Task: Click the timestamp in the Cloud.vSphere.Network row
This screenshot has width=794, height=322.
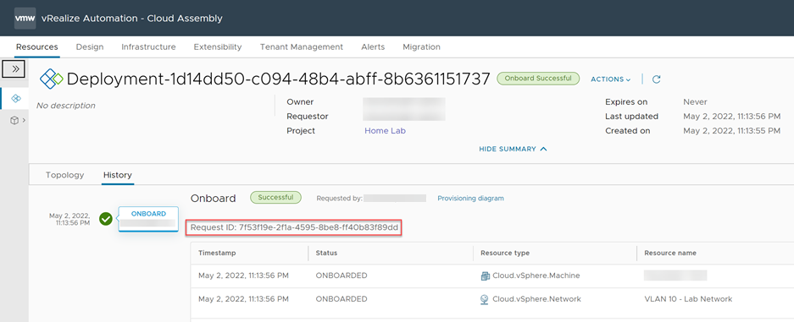Action: tap(243, 299)
